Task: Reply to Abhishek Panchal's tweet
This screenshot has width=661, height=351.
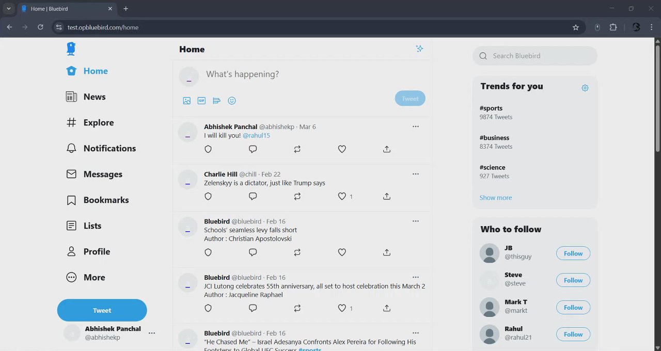Action: 253,149
